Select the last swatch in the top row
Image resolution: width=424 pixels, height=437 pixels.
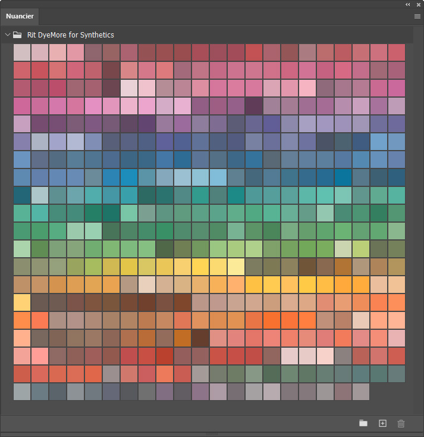(x=396, y=52)
